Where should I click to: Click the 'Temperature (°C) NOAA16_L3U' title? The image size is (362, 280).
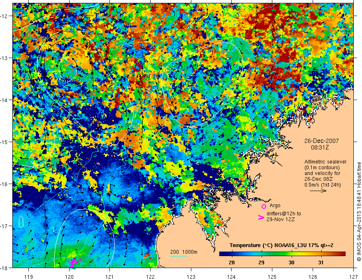(x=268, y=245)
